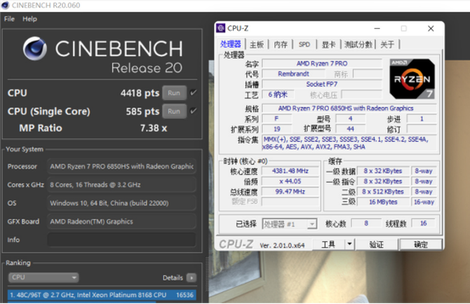470x304 pixels.
Task: Click the Ver. 2.01.0.x64 version text
Action: (x=282, y=245)
